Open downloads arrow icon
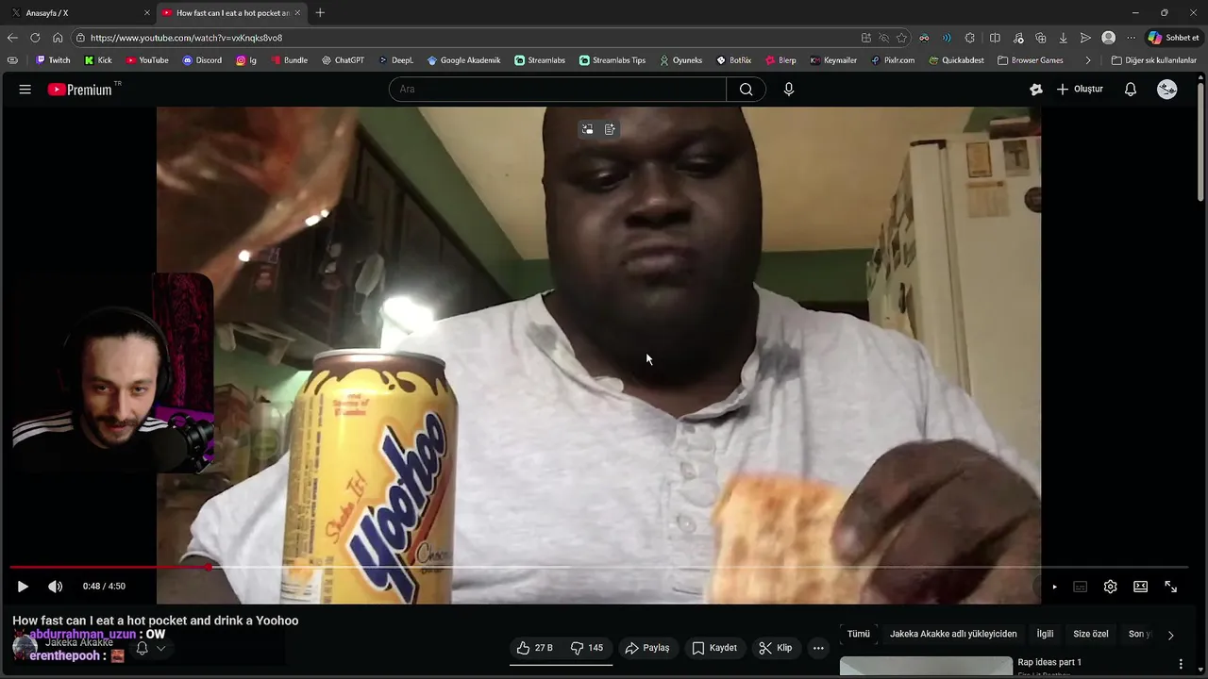1208x679 pixels. [1063, 38]
